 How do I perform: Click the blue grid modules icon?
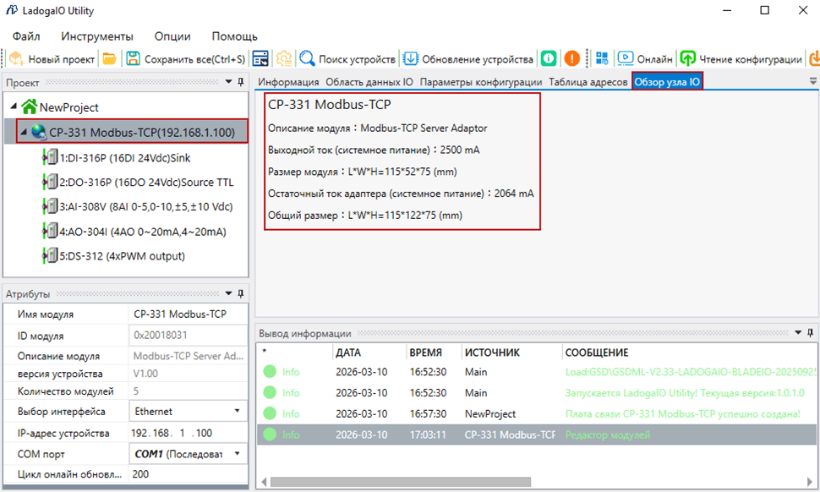click(x=602, y=58)
